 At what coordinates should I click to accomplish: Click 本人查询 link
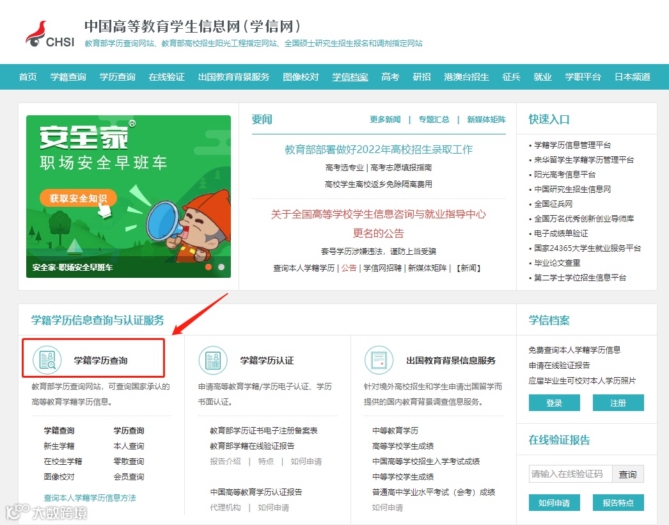pyautogui.click(x=129, y=446)
